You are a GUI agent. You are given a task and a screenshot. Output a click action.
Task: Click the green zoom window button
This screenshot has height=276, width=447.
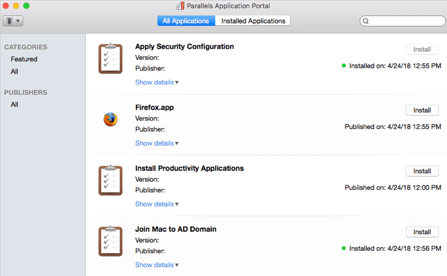click(x=26, y=6)
